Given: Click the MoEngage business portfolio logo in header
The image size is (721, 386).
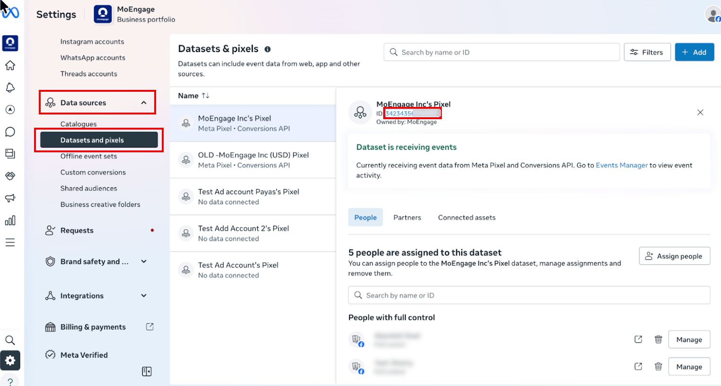Looking at the screenshot, I should click(103, 14).
